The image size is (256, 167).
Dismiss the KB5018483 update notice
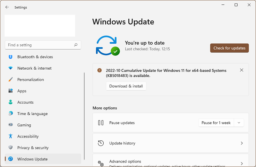(241, 70)
